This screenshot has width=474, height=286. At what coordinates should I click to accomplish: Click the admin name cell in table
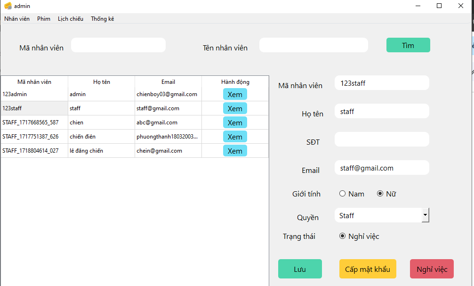point(102,94)
